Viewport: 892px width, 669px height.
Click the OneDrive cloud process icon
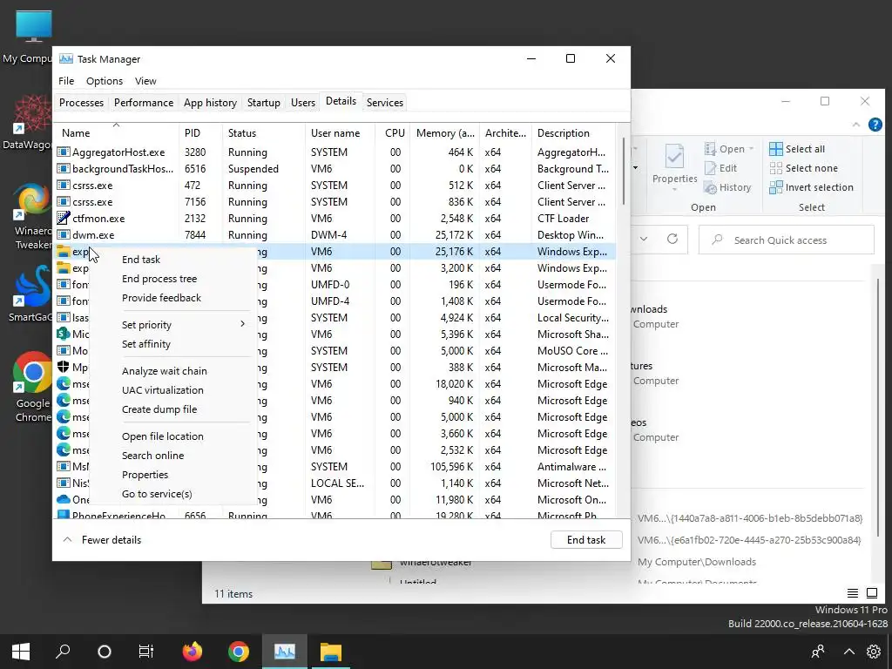click(x=63, y=499)
